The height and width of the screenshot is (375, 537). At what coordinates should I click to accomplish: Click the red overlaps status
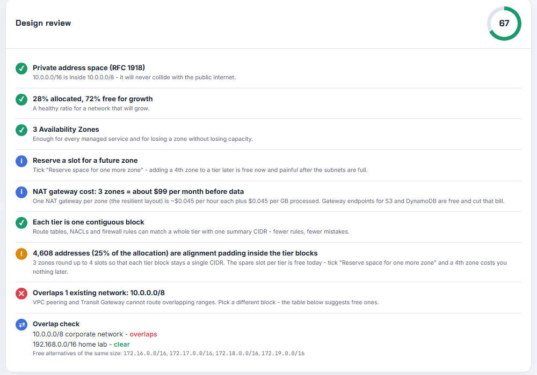(x=143, y=334)
